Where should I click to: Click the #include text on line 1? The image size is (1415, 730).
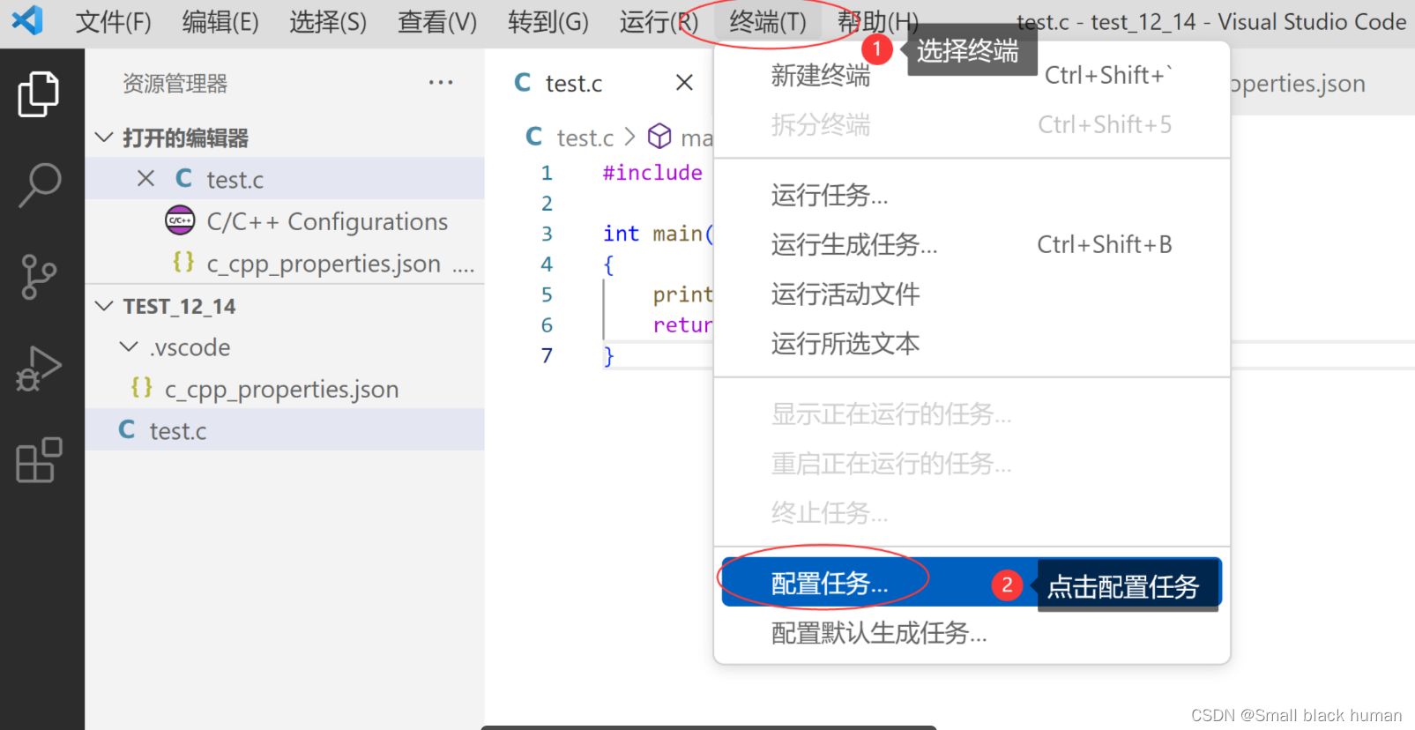(x=652, y=173)
